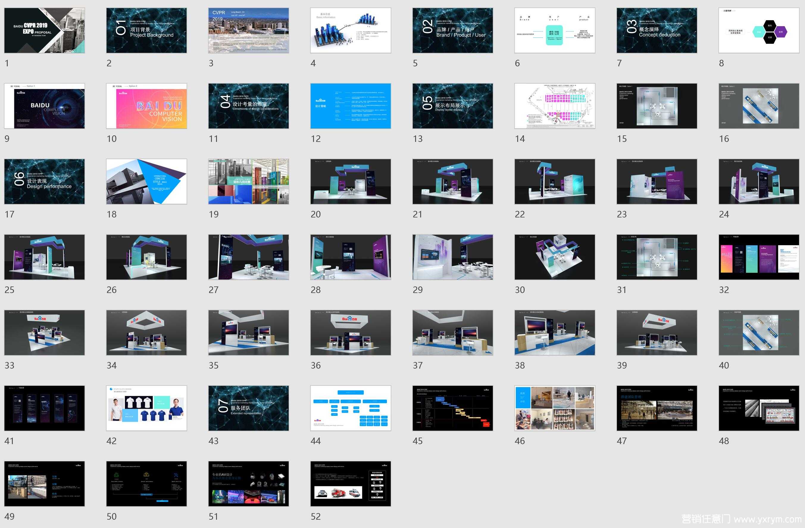Open slide 48 black slide with stacked screenshots
Screen dimensions: 805x528
[759, 408]
